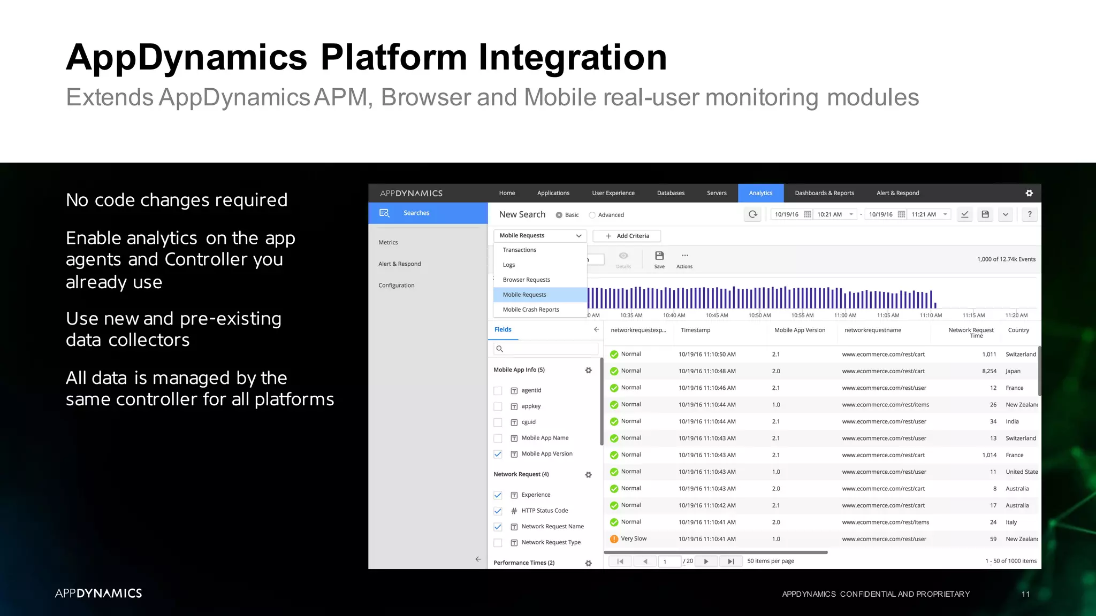Open the Applications tab
Viewport: 1096px width, 616px height.
[553, 193]
